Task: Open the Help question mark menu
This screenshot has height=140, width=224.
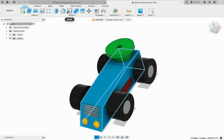Action: click(x=214, y=2)
